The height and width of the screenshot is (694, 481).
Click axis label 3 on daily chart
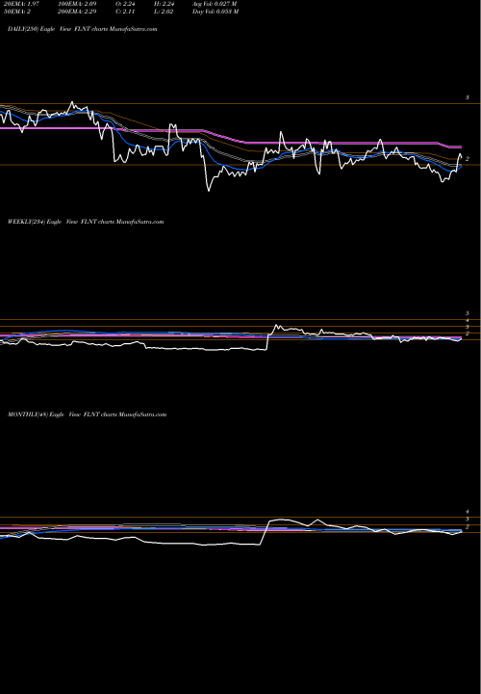(468, 97)
